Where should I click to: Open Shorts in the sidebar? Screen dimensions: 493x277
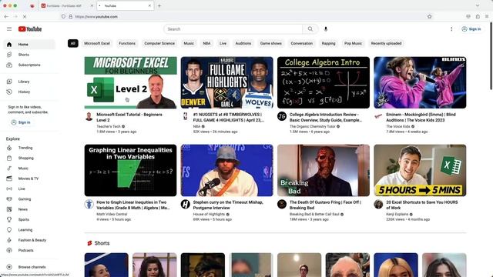(x=29, y=55)
